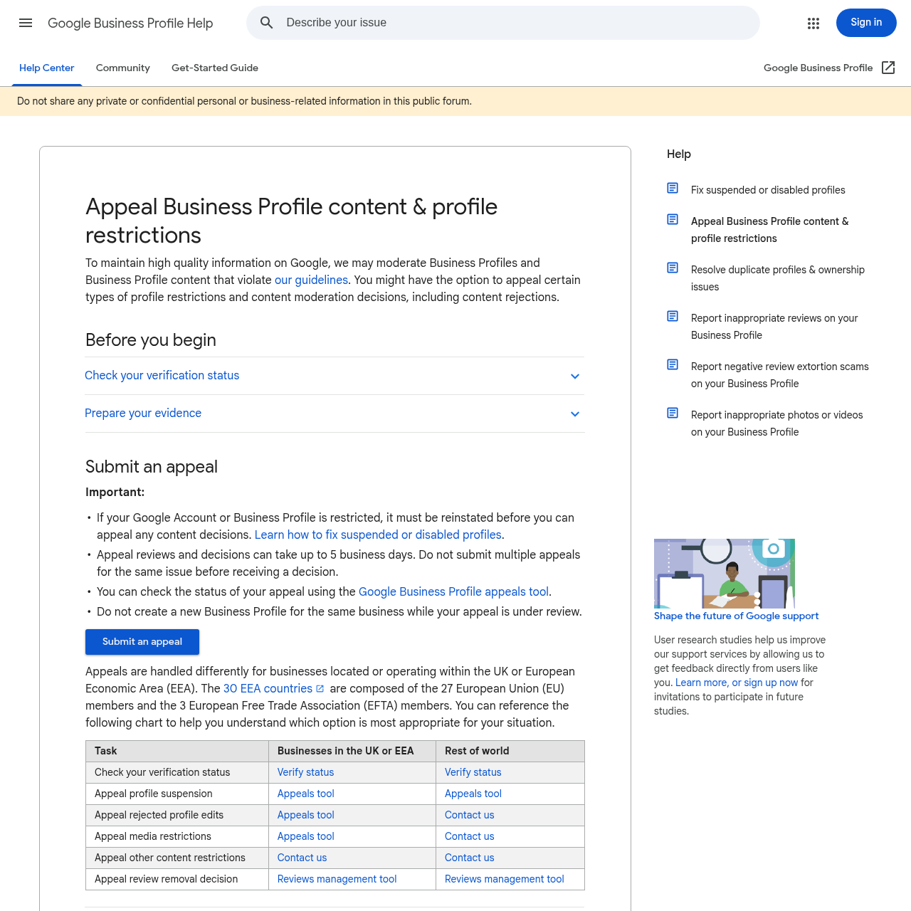
Task: Click the Describe your issue search field
Action: click(427, 23)
